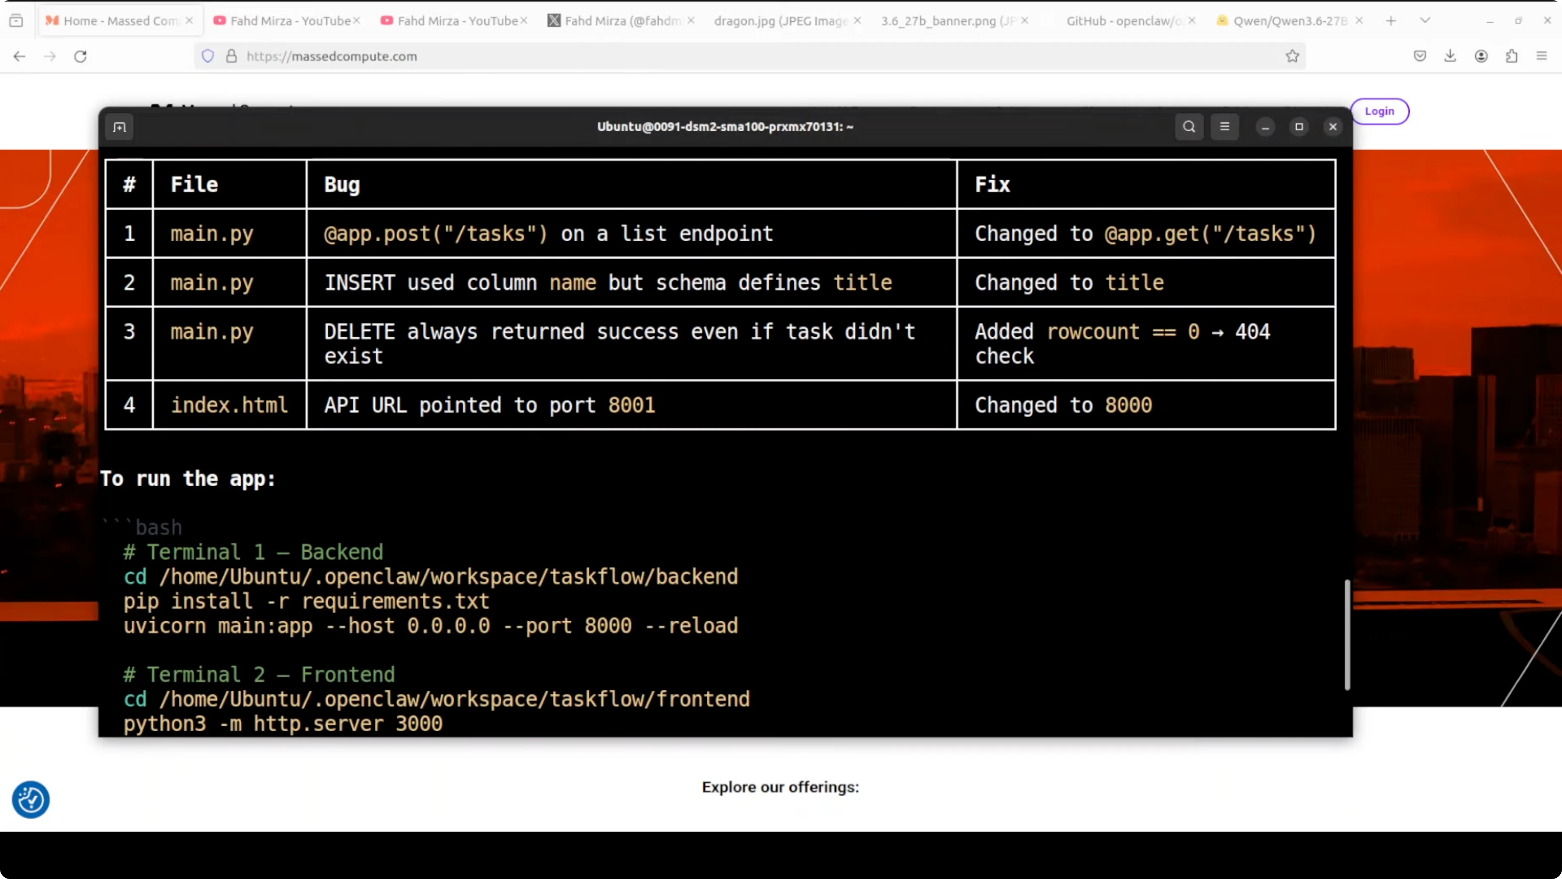Click the tracking protection shield icon

point(208,56)
